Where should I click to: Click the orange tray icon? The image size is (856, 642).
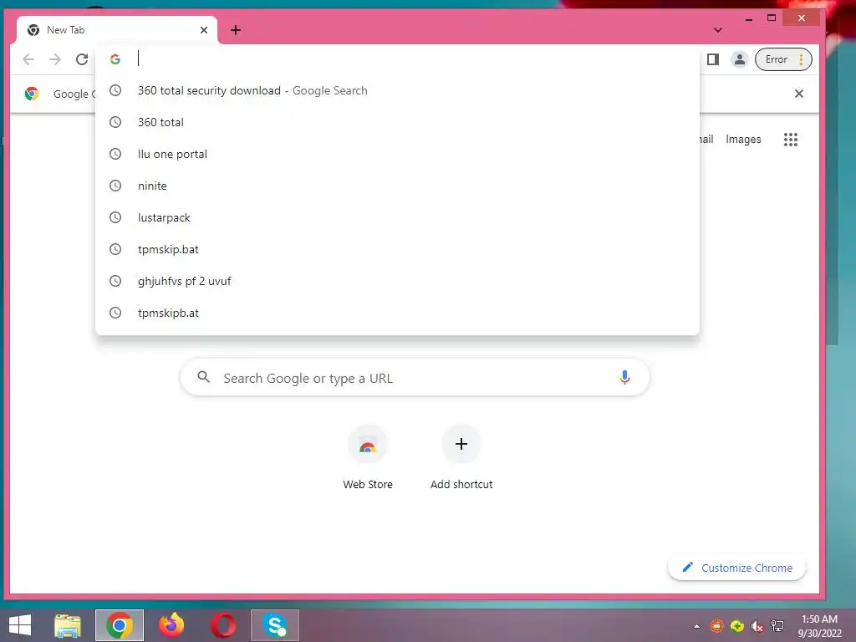coord(716,626)
